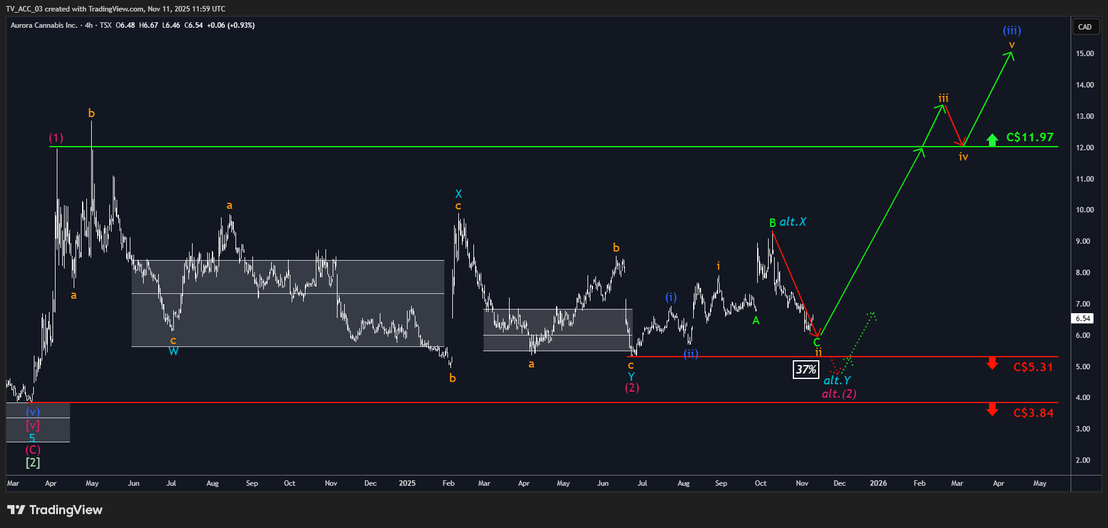Click the green up arrow beside C$11.97
Viewport: 1108px width, 528px height.
tap(992, 140)
